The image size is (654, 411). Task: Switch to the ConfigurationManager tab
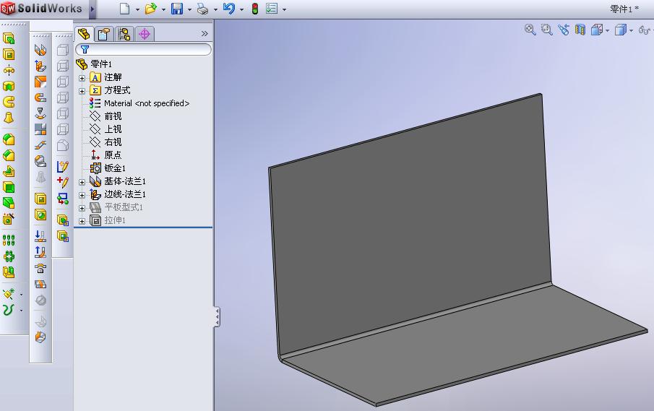point(124,34)
